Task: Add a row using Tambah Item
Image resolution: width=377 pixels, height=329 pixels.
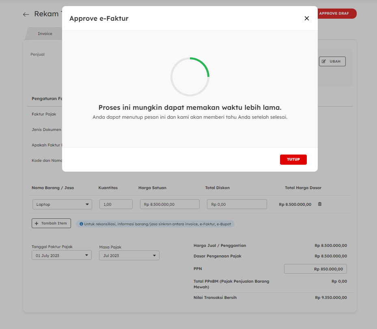Action: [51, 223]
